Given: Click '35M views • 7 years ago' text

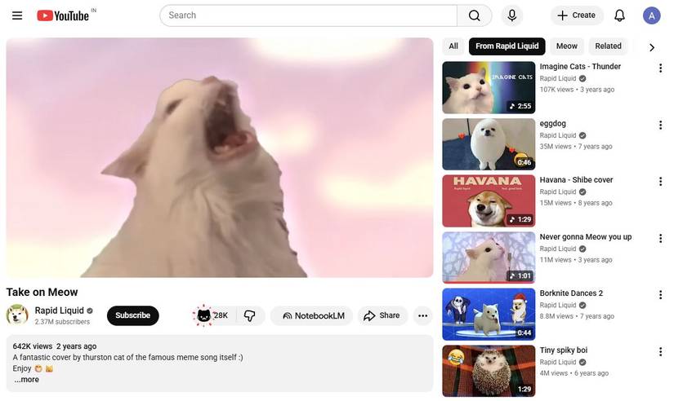Looking at the screenshot, I should point(576,147).
